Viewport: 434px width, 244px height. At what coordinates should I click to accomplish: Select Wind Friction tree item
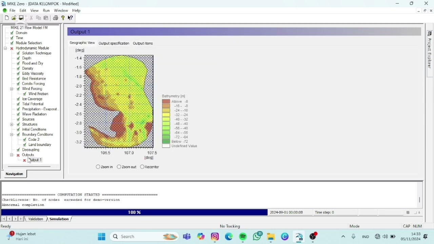tap(38, 94)
